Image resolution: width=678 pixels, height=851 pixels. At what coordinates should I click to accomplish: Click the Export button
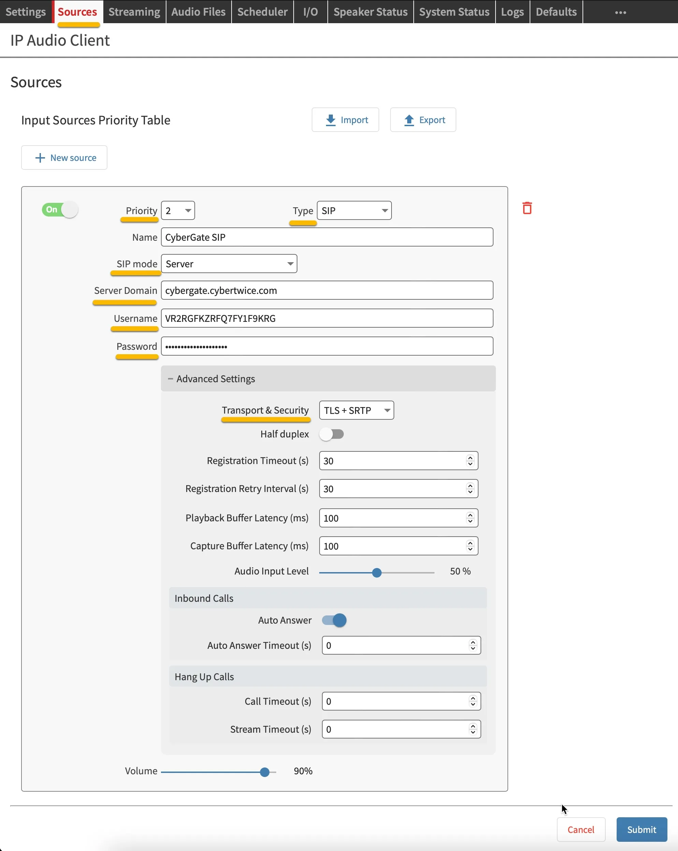click(x=423, y=120)
